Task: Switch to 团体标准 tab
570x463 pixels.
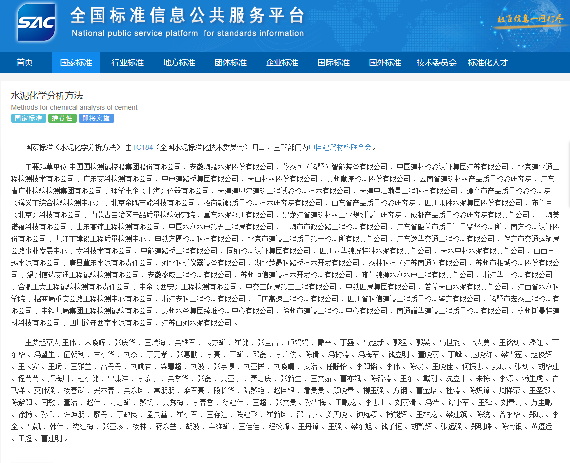Action: pyautogui.click(x=230, y=63)
